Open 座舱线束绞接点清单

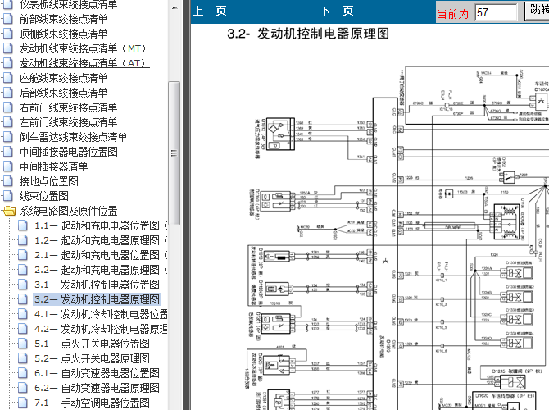click(x=63, y=78)
